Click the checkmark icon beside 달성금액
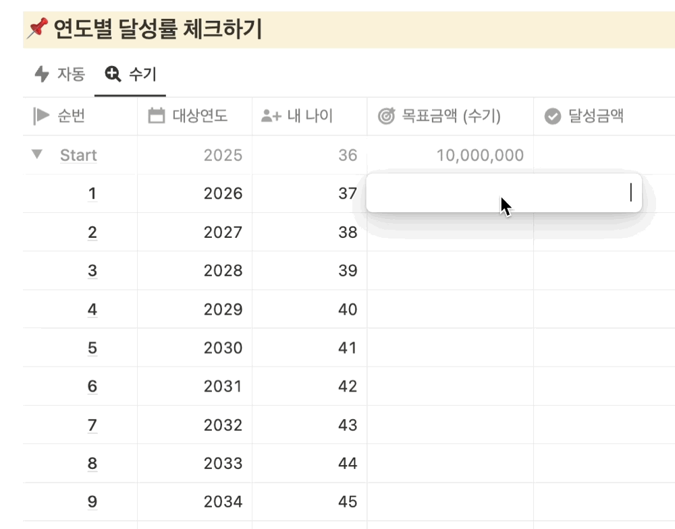Screen dimensions: 675x529 553,116
